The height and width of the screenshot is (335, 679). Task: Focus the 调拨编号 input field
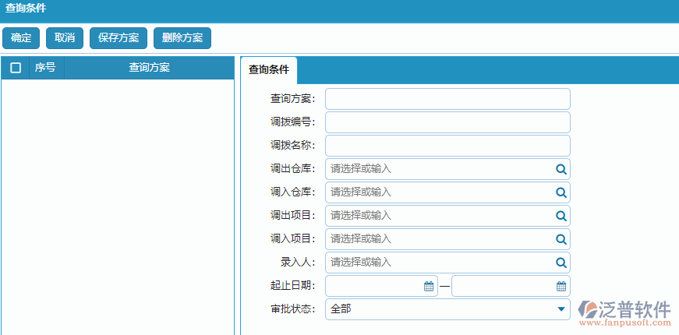point(447,122)
